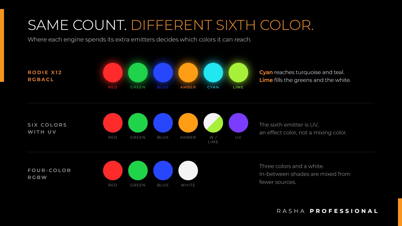The height and width of the screenshot is (226, 402).
Task: Click the red circle in the Four-Color row
Action: [x=113, y=171]
